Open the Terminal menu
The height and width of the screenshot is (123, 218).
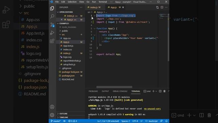click(x=103, y=2)
